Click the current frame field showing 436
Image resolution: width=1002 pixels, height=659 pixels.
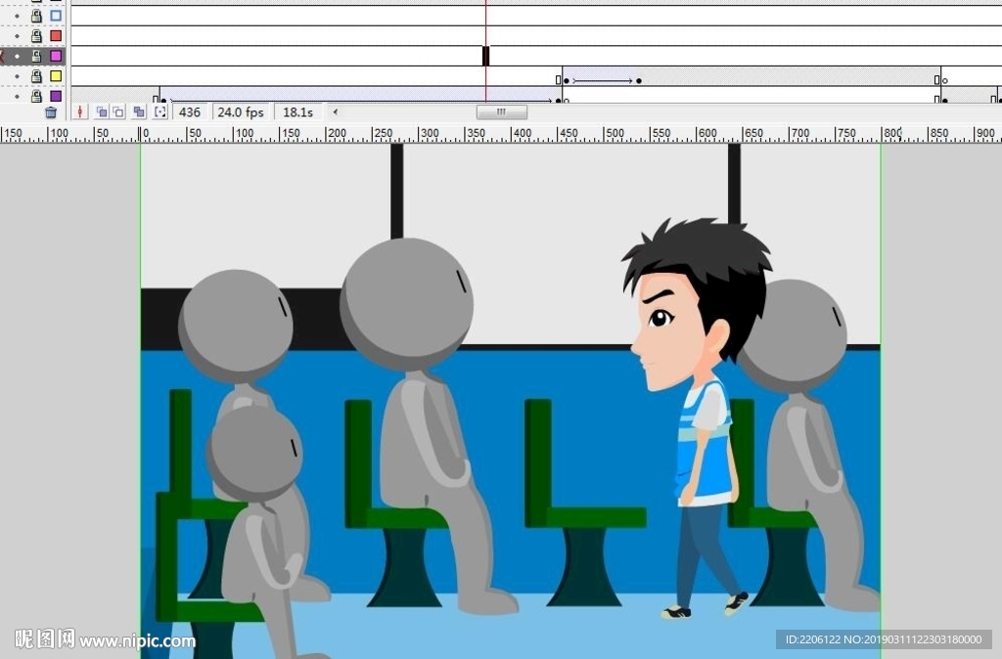[x=190, y=112]
